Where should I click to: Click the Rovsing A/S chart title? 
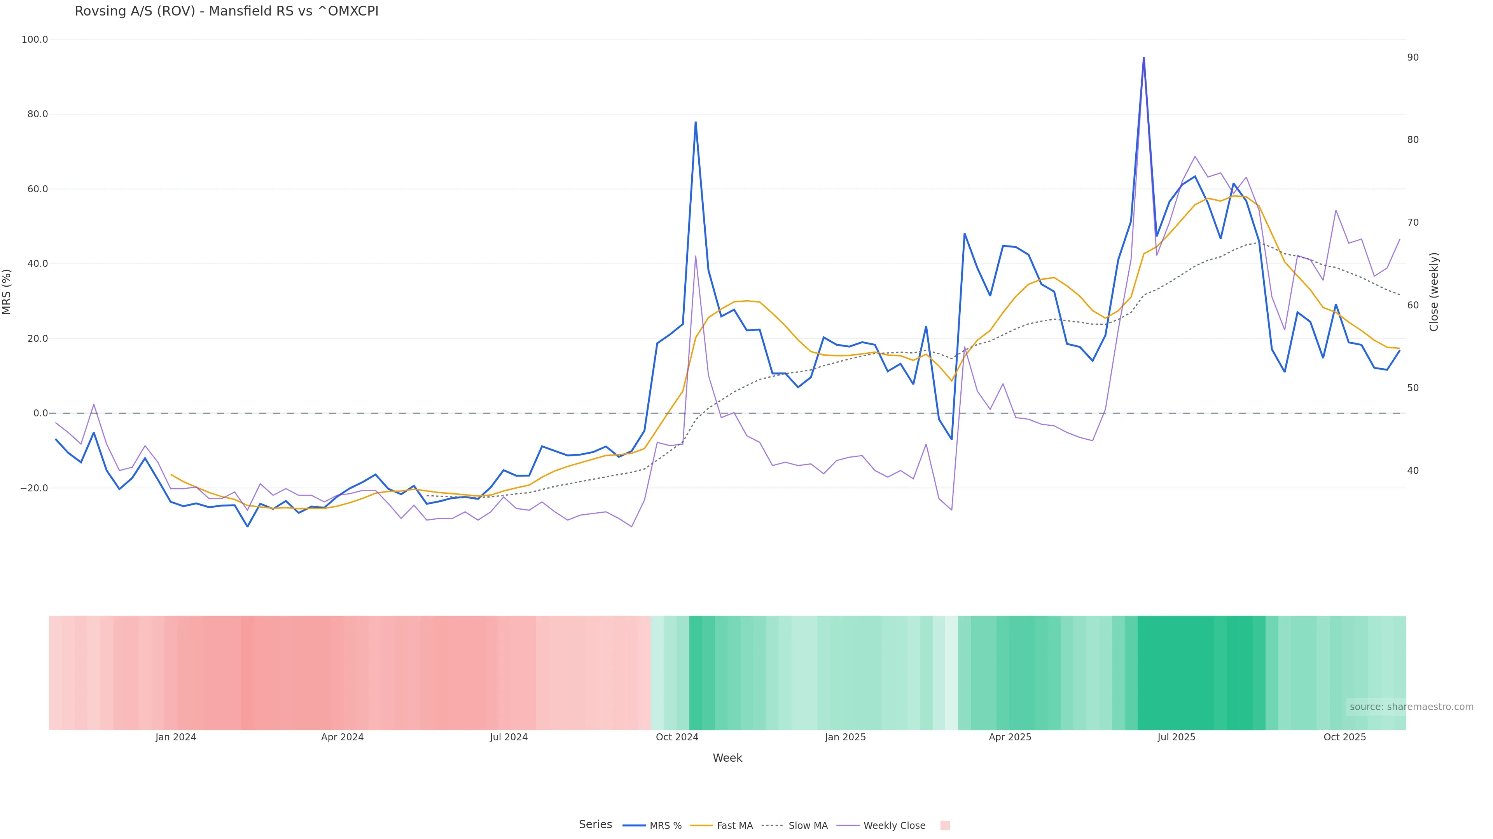pyautogui.click(x=226, y=12)
